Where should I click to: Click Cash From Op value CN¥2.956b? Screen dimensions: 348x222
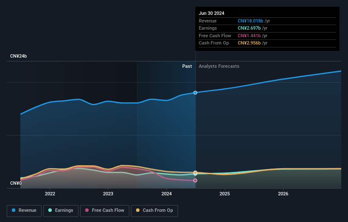click(x=249, y=43)
